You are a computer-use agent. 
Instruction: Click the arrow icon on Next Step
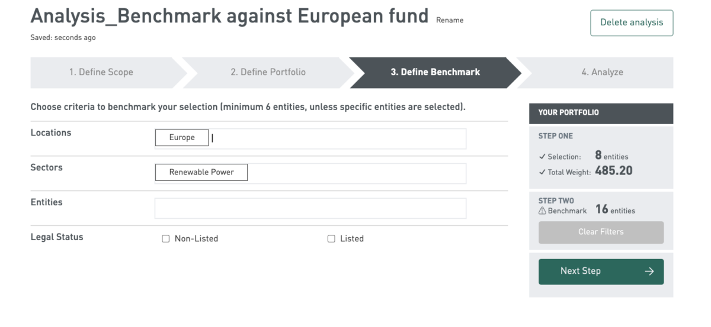649,271
